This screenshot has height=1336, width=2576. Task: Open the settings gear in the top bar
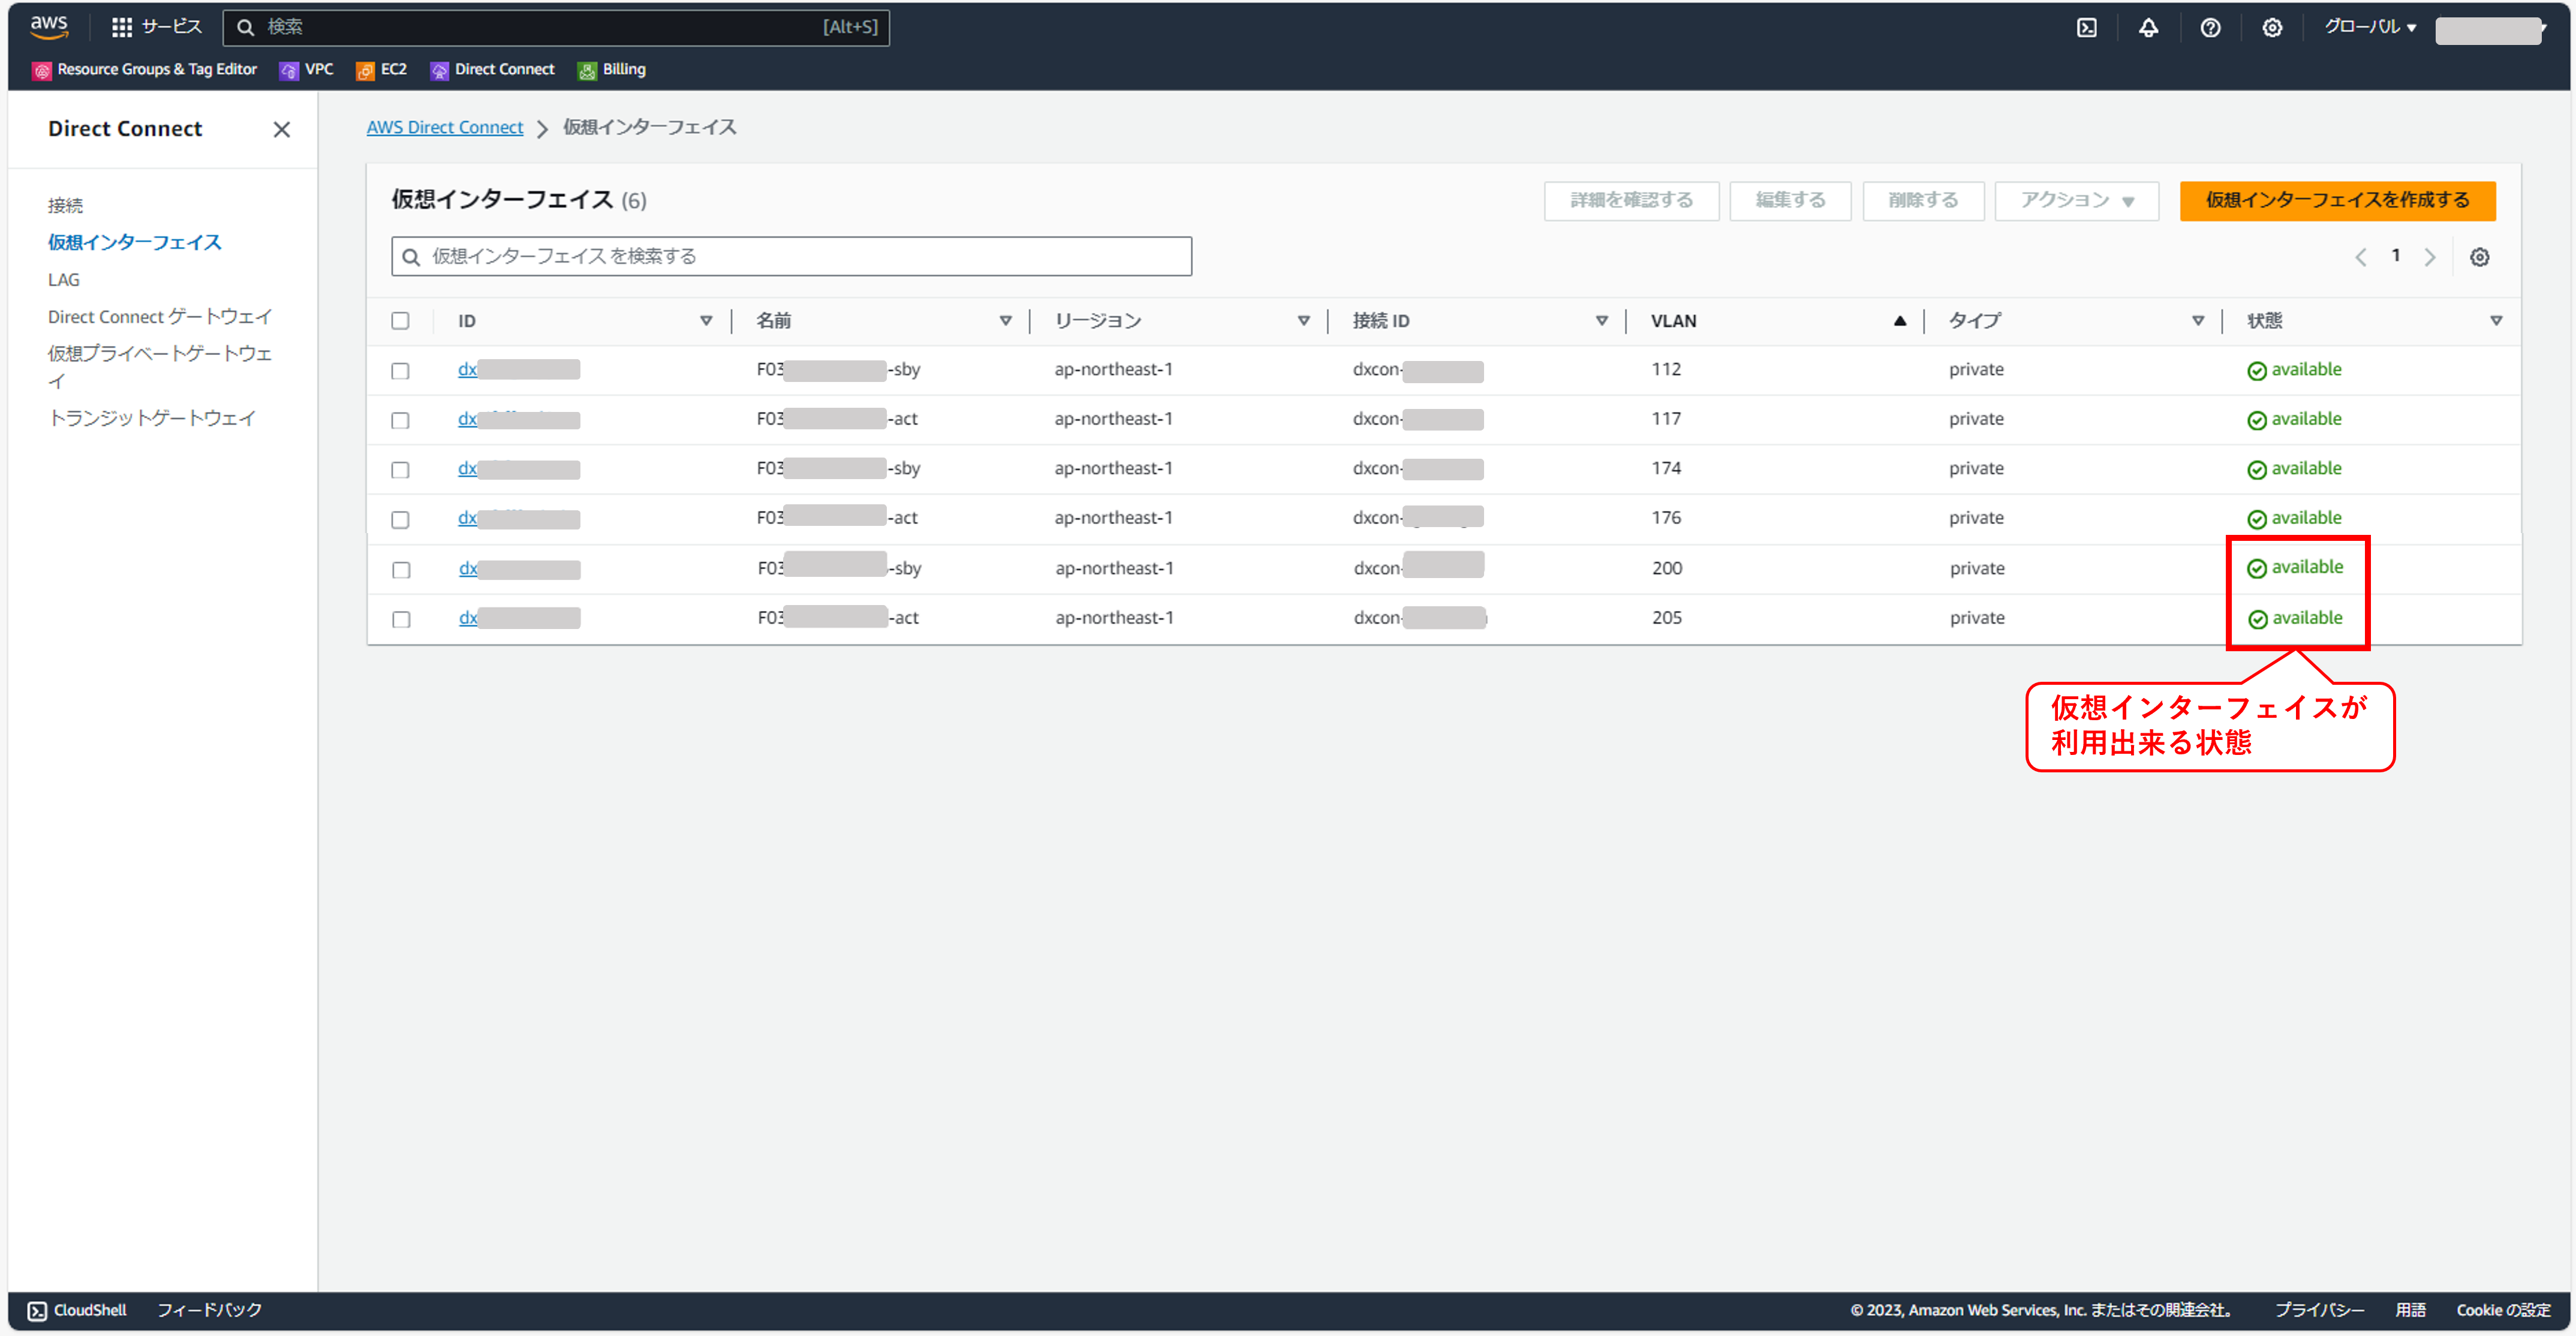[2272, 27]
